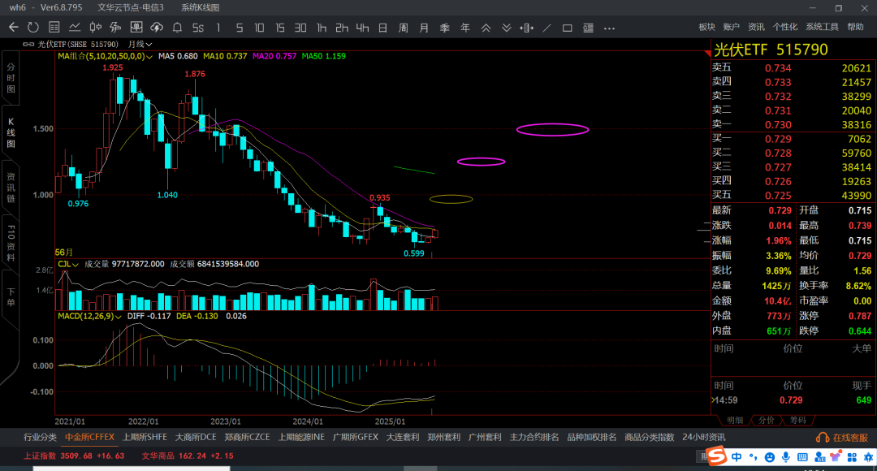The width and height of the screenshot is (877, 471).
Task: Click the 文华商品 162.24 status entry
Action: click(x=188, y=456)
